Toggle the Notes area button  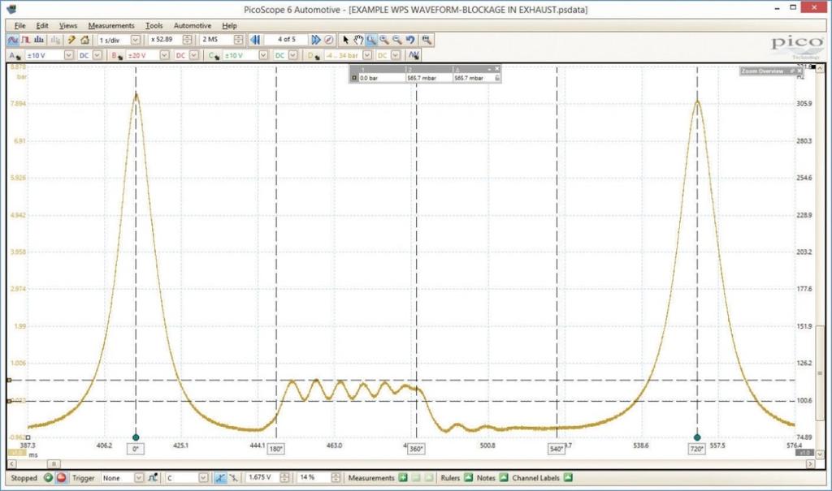(x=504, y=478)
